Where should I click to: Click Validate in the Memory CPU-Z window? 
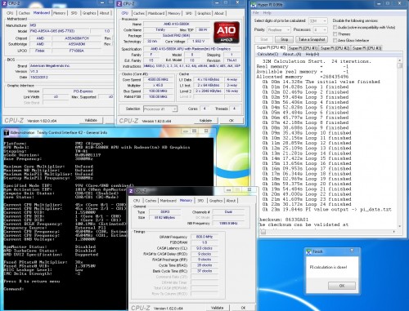pos(218,308)
